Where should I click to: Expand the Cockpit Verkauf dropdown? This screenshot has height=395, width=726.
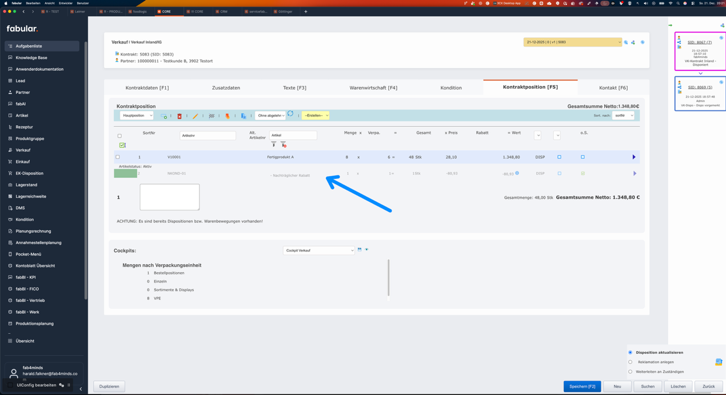318,250
